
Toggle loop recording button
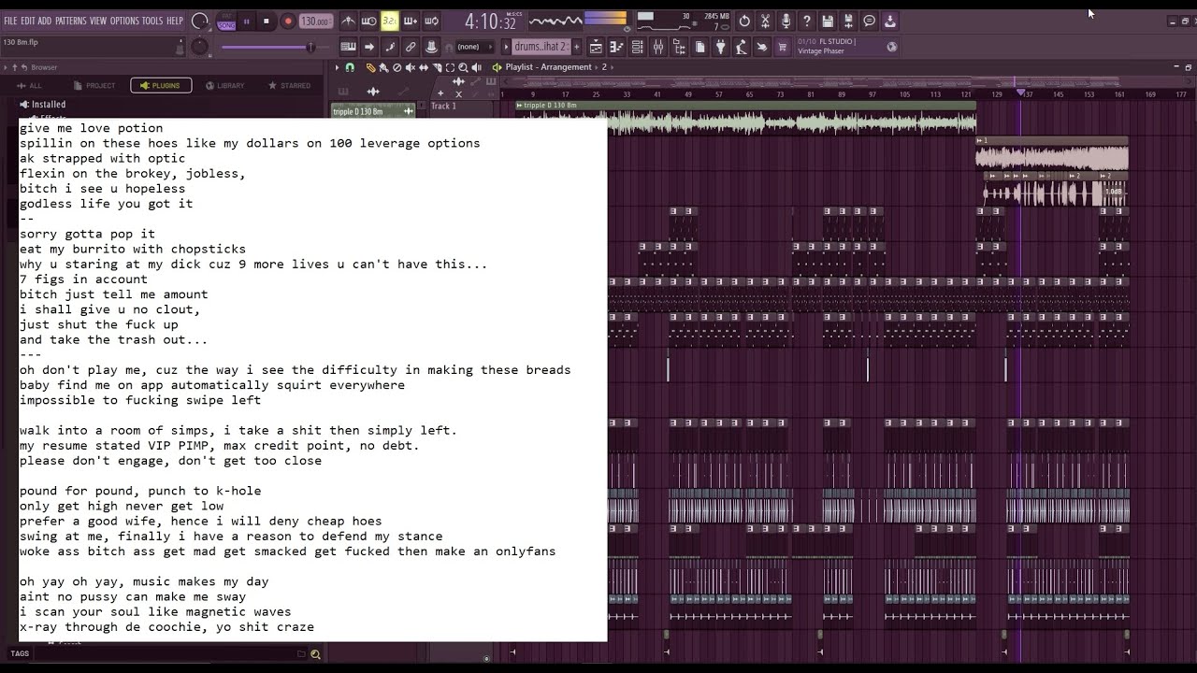pyautogui.click(x=431, y=21)
